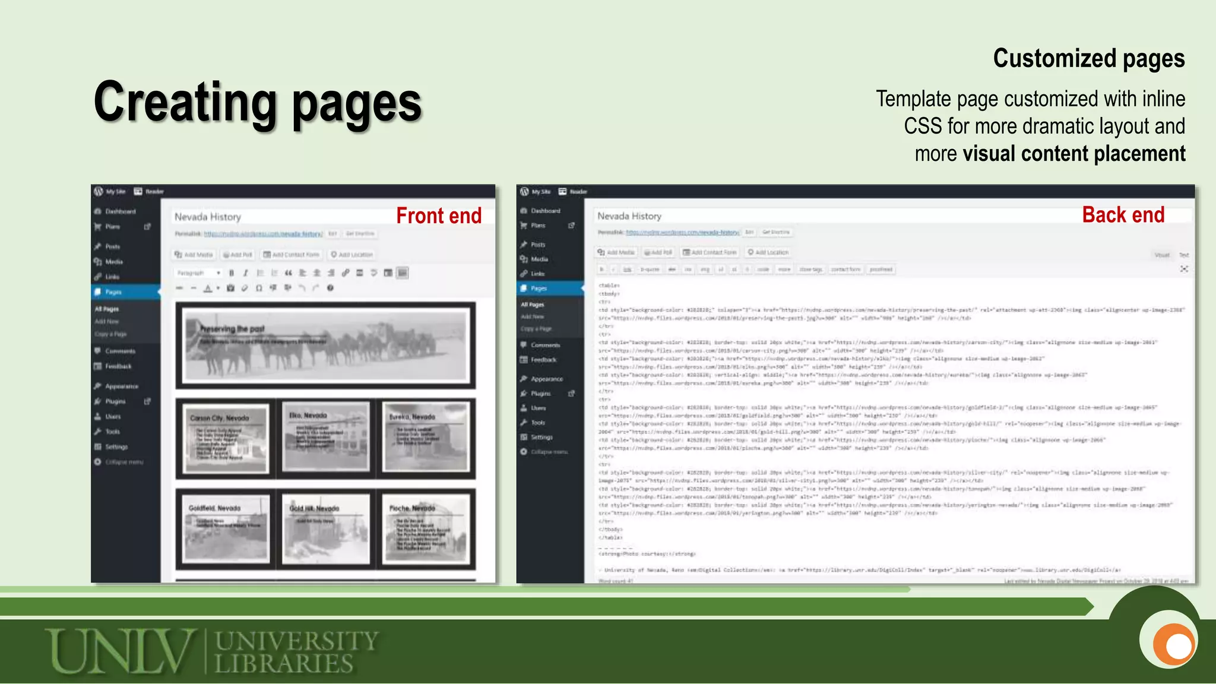Open Paragraph format dropdown in Front end editor

[199, 273]
